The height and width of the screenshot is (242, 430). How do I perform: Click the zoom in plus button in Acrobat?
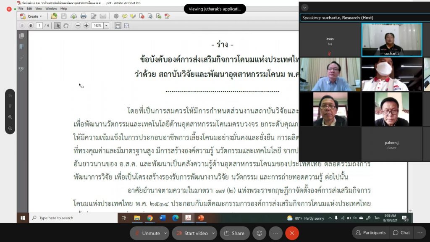86,26
